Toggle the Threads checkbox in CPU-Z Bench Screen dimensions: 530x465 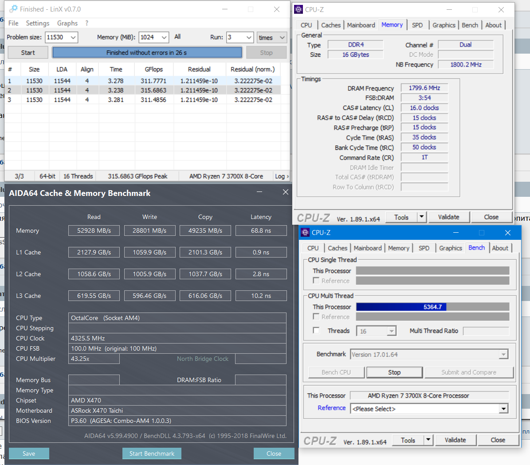(316, 331)
